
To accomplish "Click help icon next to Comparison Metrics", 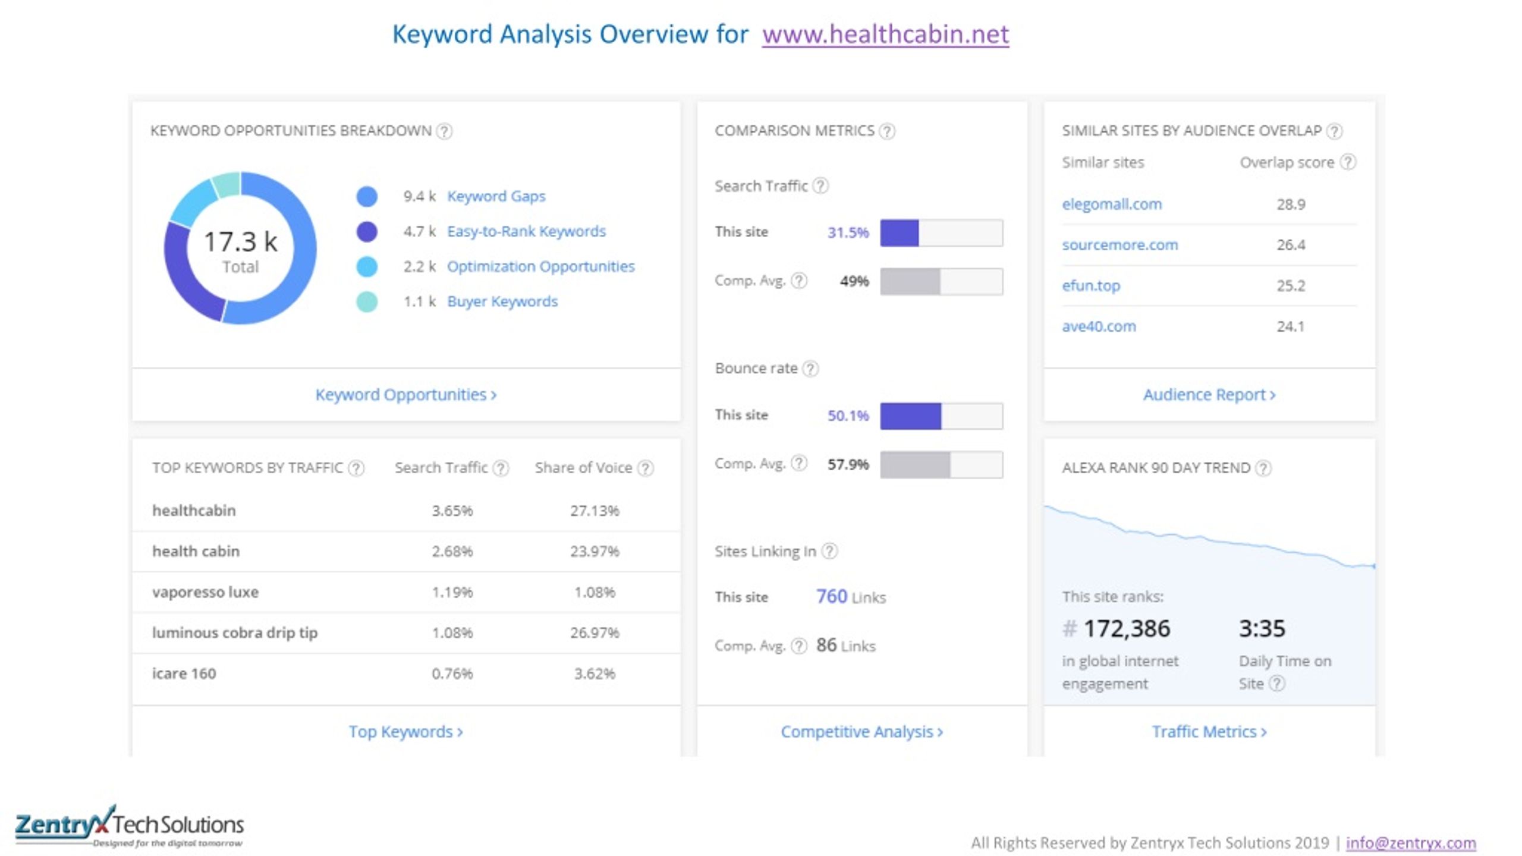I will (x=887, y=131).
